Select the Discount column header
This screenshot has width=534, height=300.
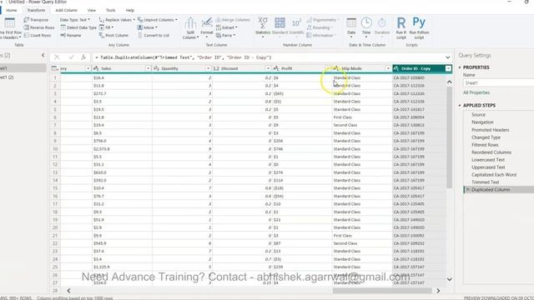242,68
